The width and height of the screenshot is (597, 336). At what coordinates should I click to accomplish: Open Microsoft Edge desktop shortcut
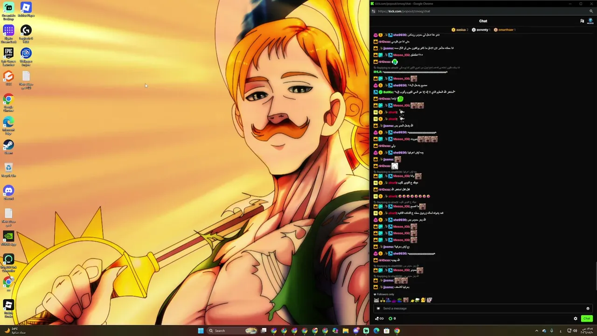pos(8,125)
